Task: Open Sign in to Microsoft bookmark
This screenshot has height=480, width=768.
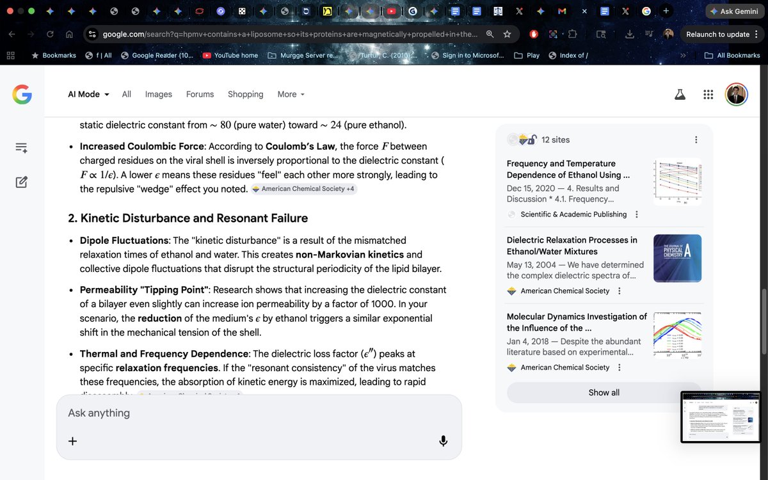Action: [467, 56]
